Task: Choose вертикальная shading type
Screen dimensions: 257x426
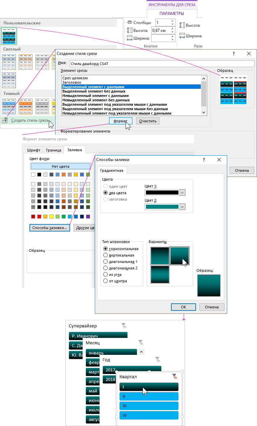Action: pos(106,255)
